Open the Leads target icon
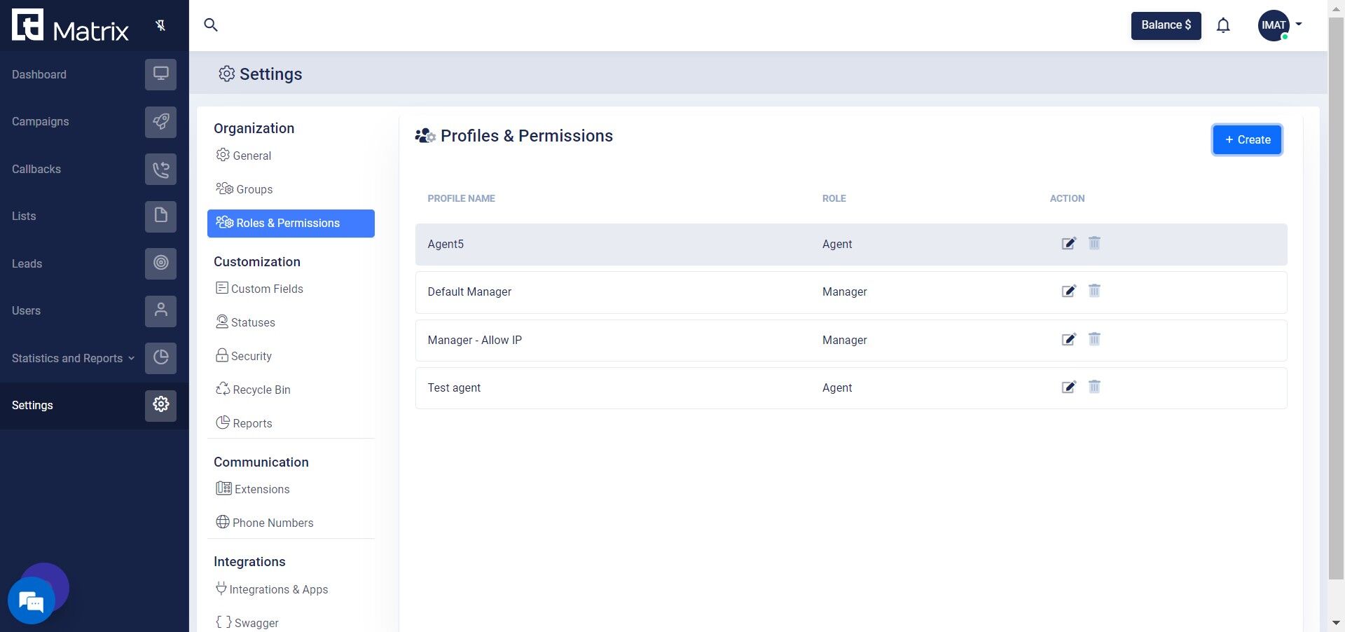Viewport: 1345px width, 632px height. coord(160,263)
